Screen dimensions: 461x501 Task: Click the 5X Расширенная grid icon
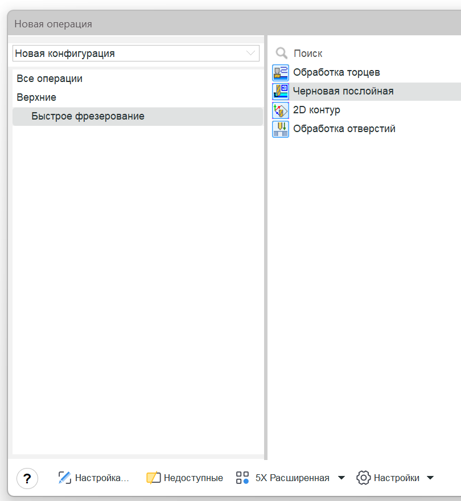[242, 478]
